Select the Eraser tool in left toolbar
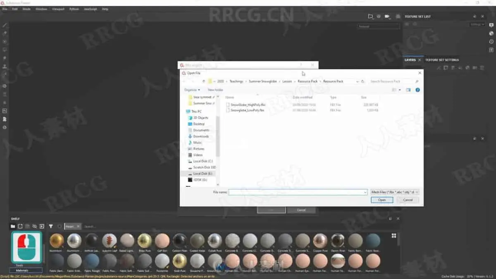This screenshot has width=496, height=279. [5, 33]
